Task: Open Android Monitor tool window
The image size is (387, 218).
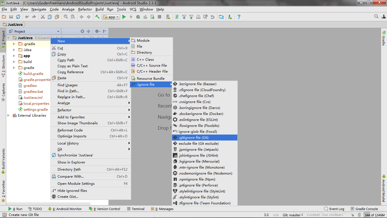Action: point(65,209)
